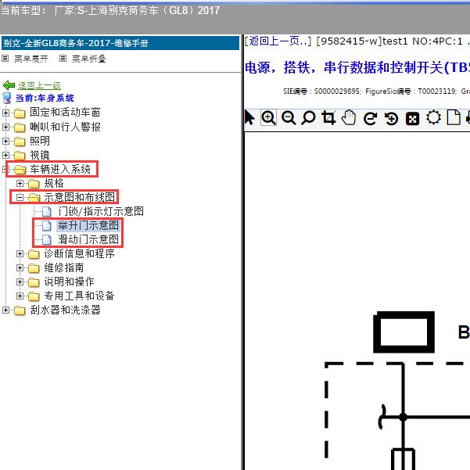Expand the 规格 subfolder node
The height and width of the screenshot is (470, 470).
point(20,184)
